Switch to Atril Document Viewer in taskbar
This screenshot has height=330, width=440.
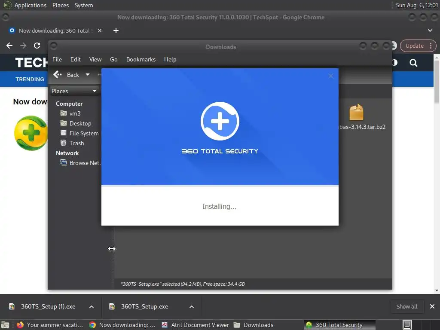pyautogui.click(x=196, y=325)
